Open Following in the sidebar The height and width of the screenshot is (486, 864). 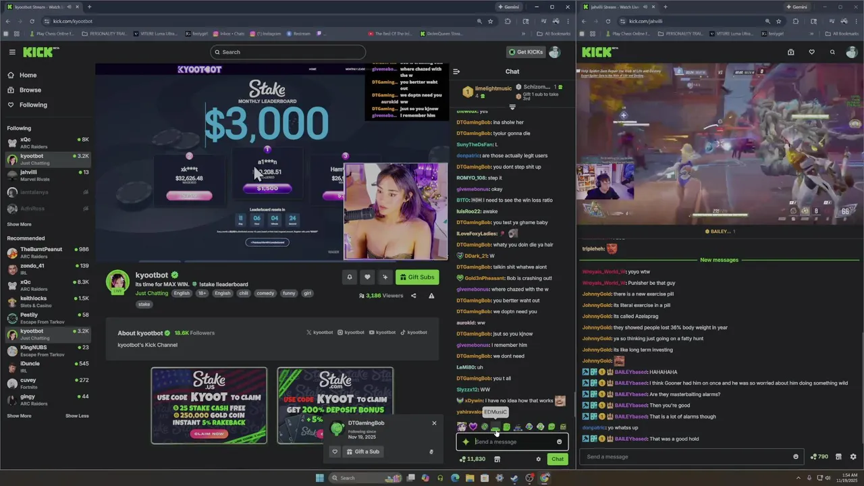tap(33, 105)
